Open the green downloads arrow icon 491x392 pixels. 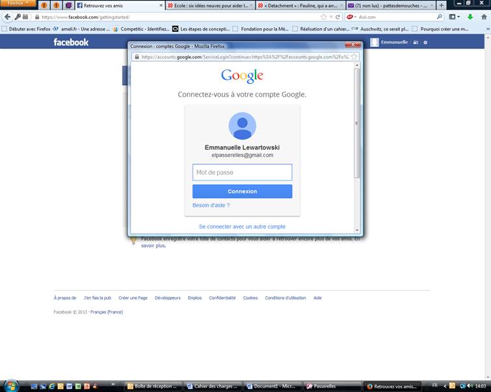coord(470,17)
